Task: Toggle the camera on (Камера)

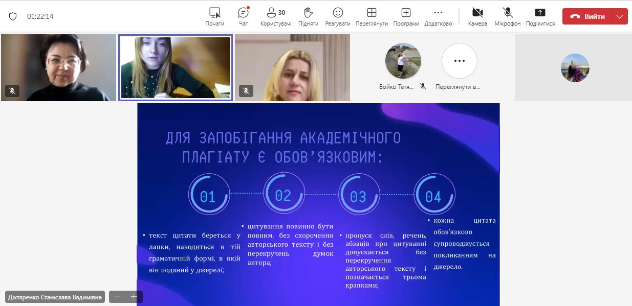Action: point(477,16)
